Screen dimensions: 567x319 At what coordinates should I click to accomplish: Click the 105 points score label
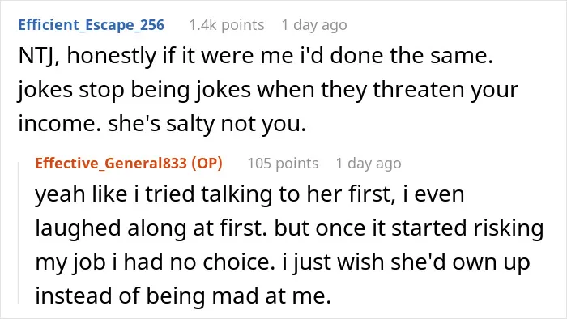coord(283,164)
